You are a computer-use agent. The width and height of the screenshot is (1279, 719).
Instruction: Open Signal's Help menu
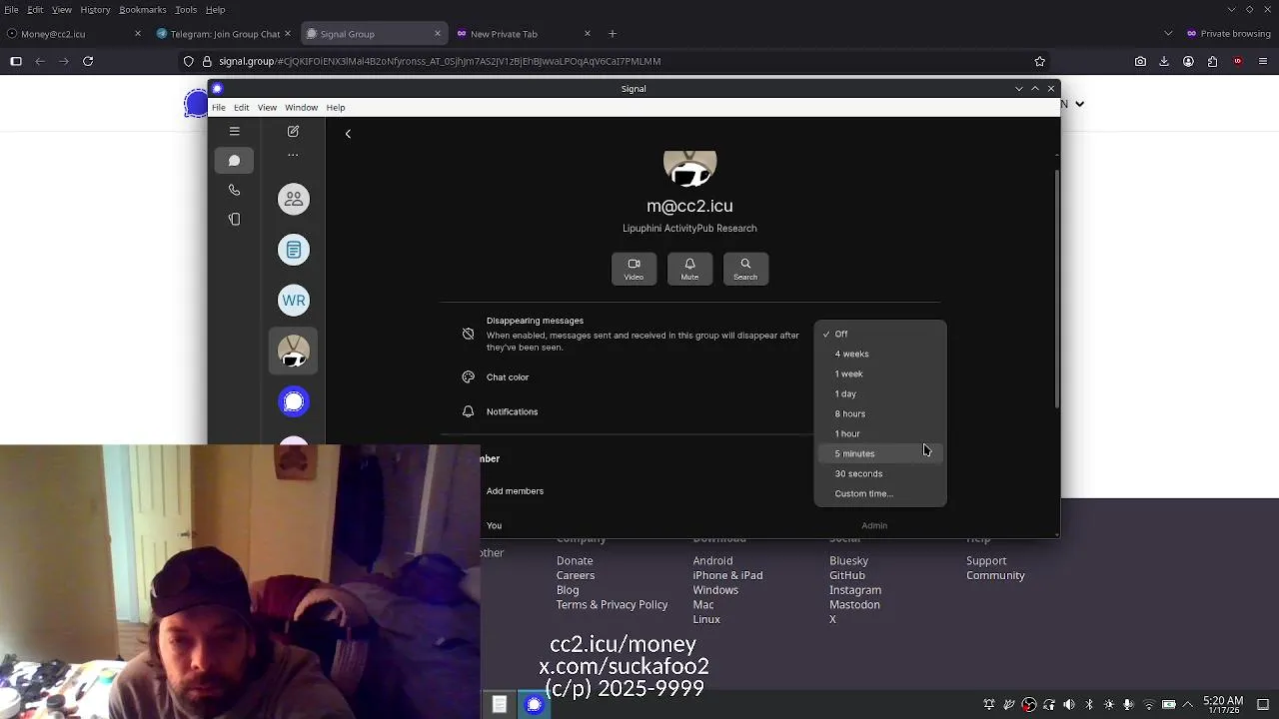tap(336, 108)
